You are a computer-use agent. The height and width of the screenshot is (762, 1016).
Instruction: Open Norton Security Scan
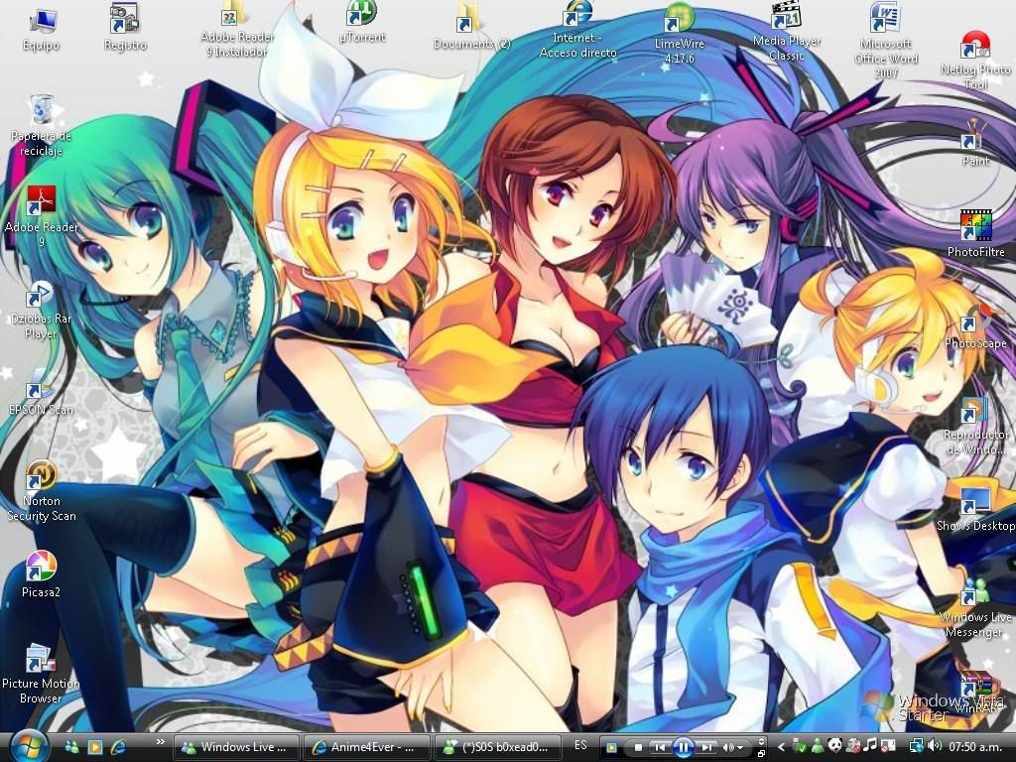[42, 491]
